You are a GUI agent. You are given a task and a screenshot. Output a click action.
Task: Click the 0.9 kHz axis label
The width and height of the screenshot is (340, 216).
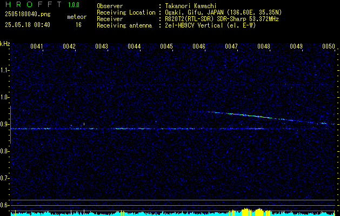coord(4,124)
